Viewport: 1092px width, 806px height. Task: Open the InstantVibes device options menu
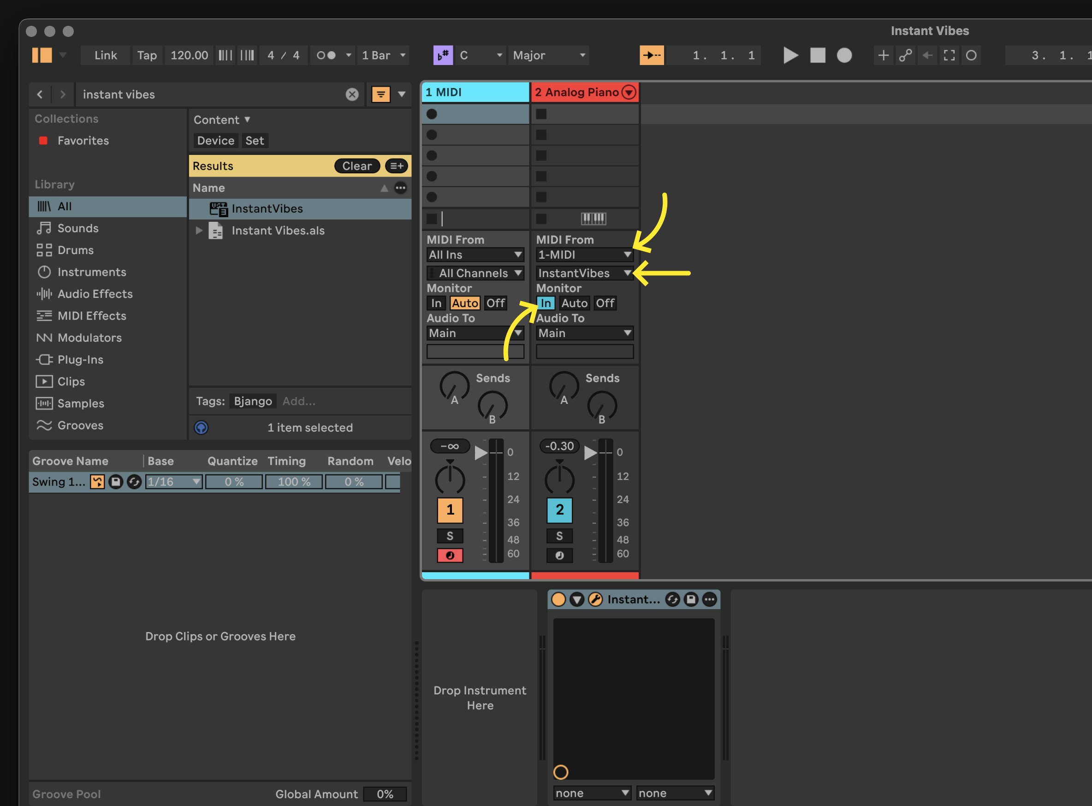pos(709,599)
